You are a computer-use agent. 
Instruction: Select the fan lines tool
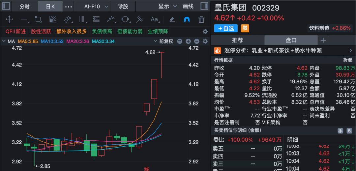coord(53,19)
